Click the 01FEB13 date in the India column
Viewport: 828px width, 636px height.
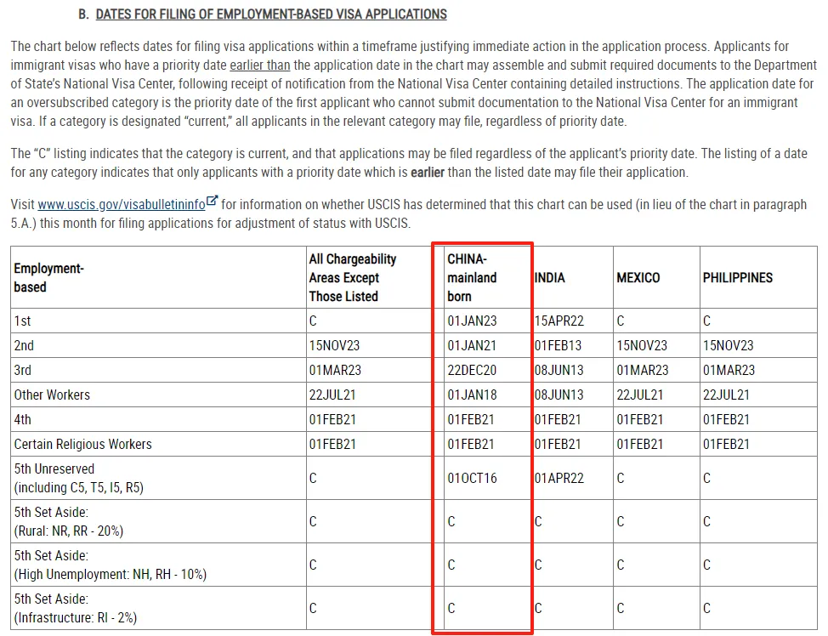pos(559,346)
